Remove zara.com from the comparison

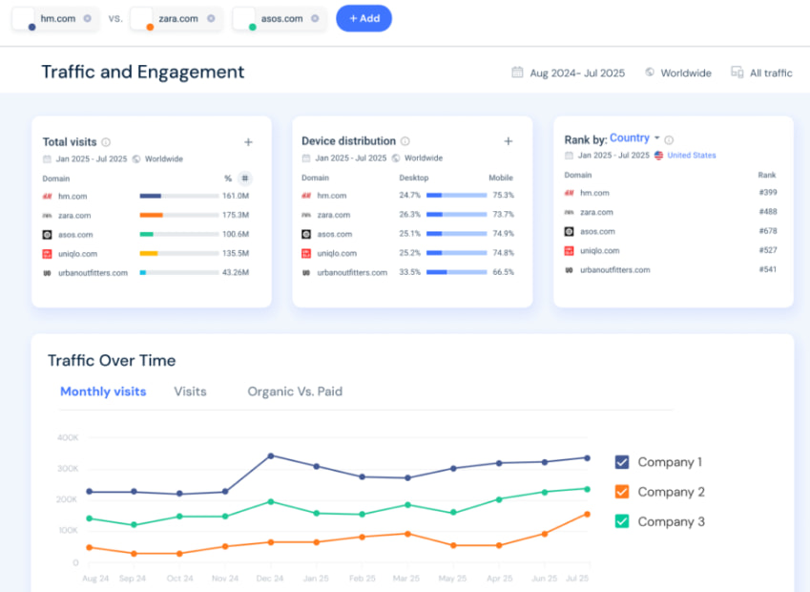(x=211, y=18)
